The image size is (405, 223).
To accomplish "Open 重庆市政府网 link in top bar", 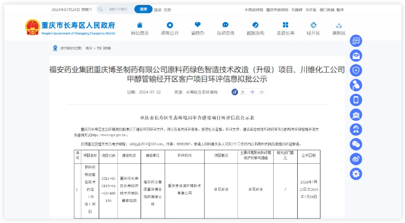I will pyautogui.click(x=277, y=10).
